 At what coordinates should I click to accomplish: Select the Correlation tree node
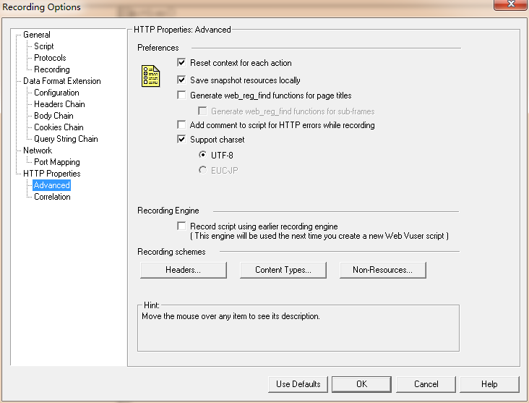click(x=52, y=197)
